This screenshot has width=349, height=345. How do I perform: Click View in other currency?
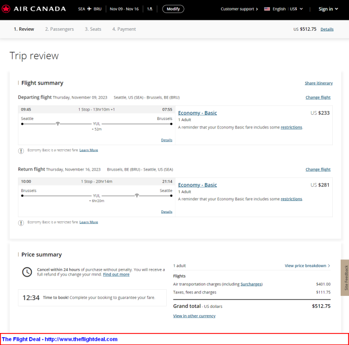194,316
